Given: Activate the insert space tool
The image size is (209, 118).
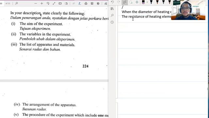Looking at the screenshot, I should [x=137, y=2].
